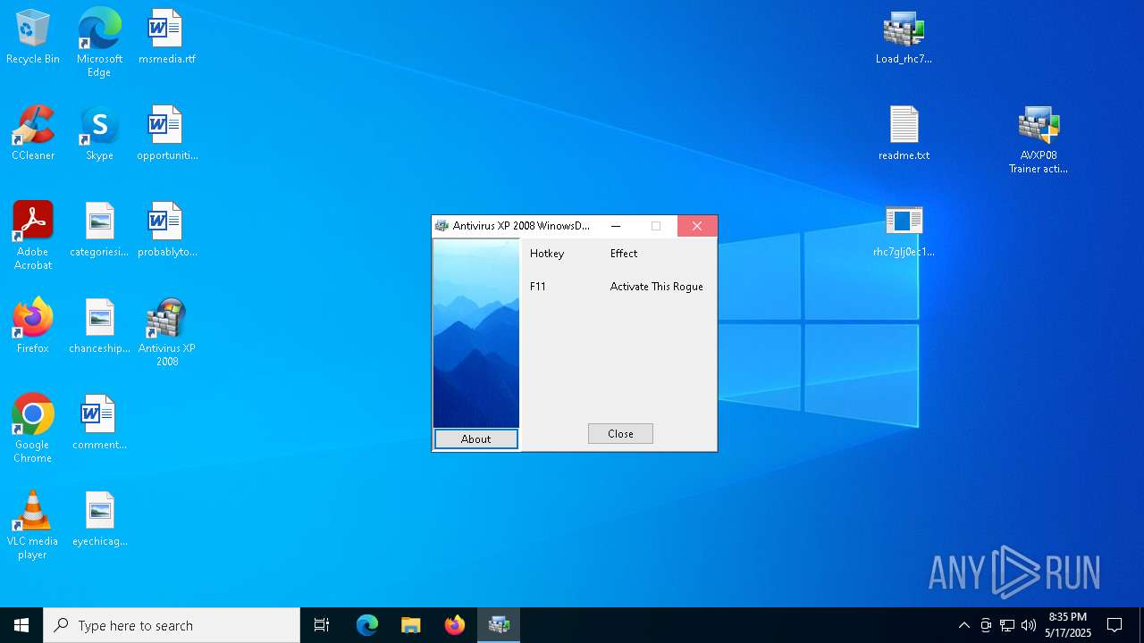1144x643 pixels.
Task: Minimize the Antivirus XP 2008 trainer window
Action: (x=616, y=226)
